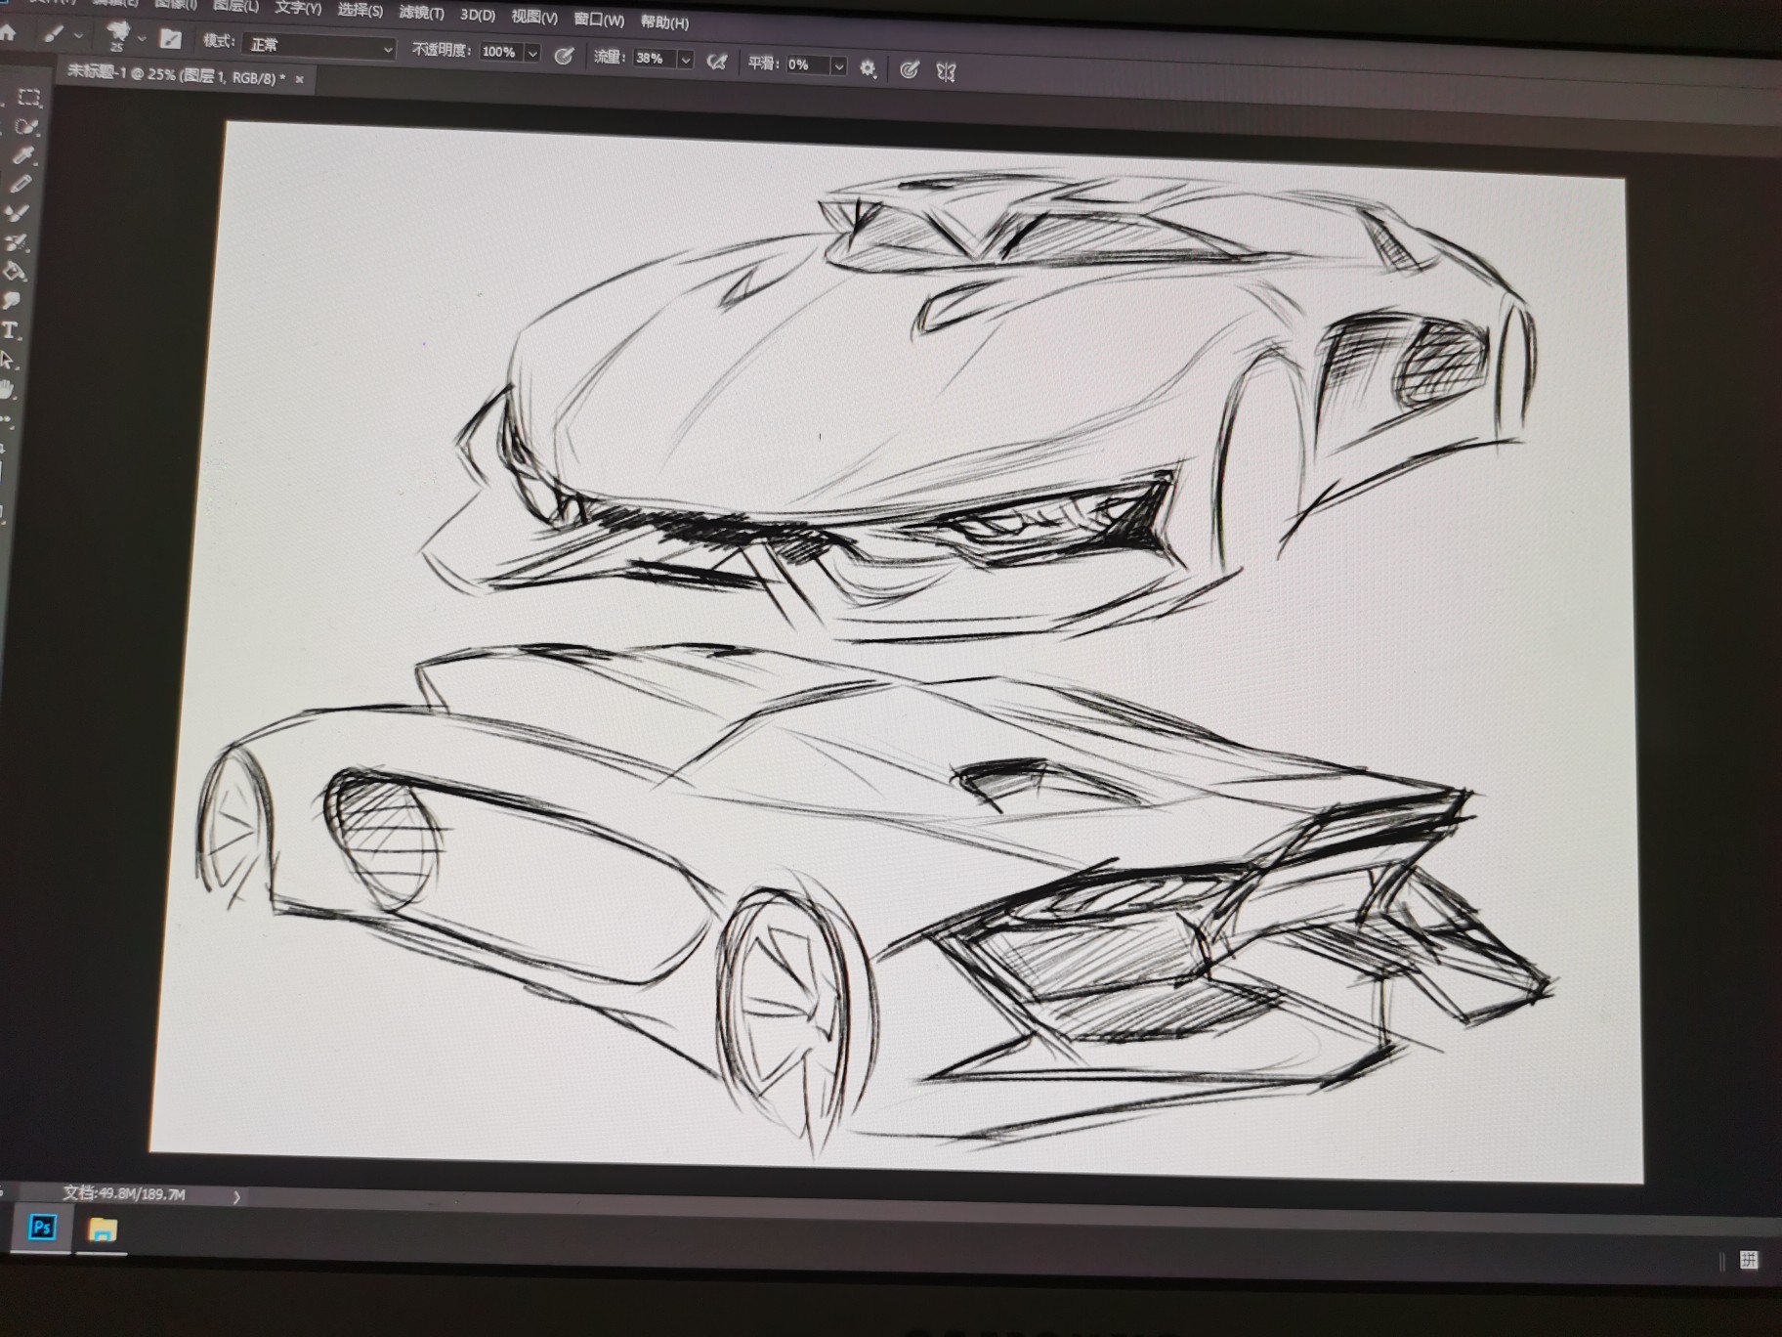Select the Rectangular Marquee tool

tap(28, 98)
